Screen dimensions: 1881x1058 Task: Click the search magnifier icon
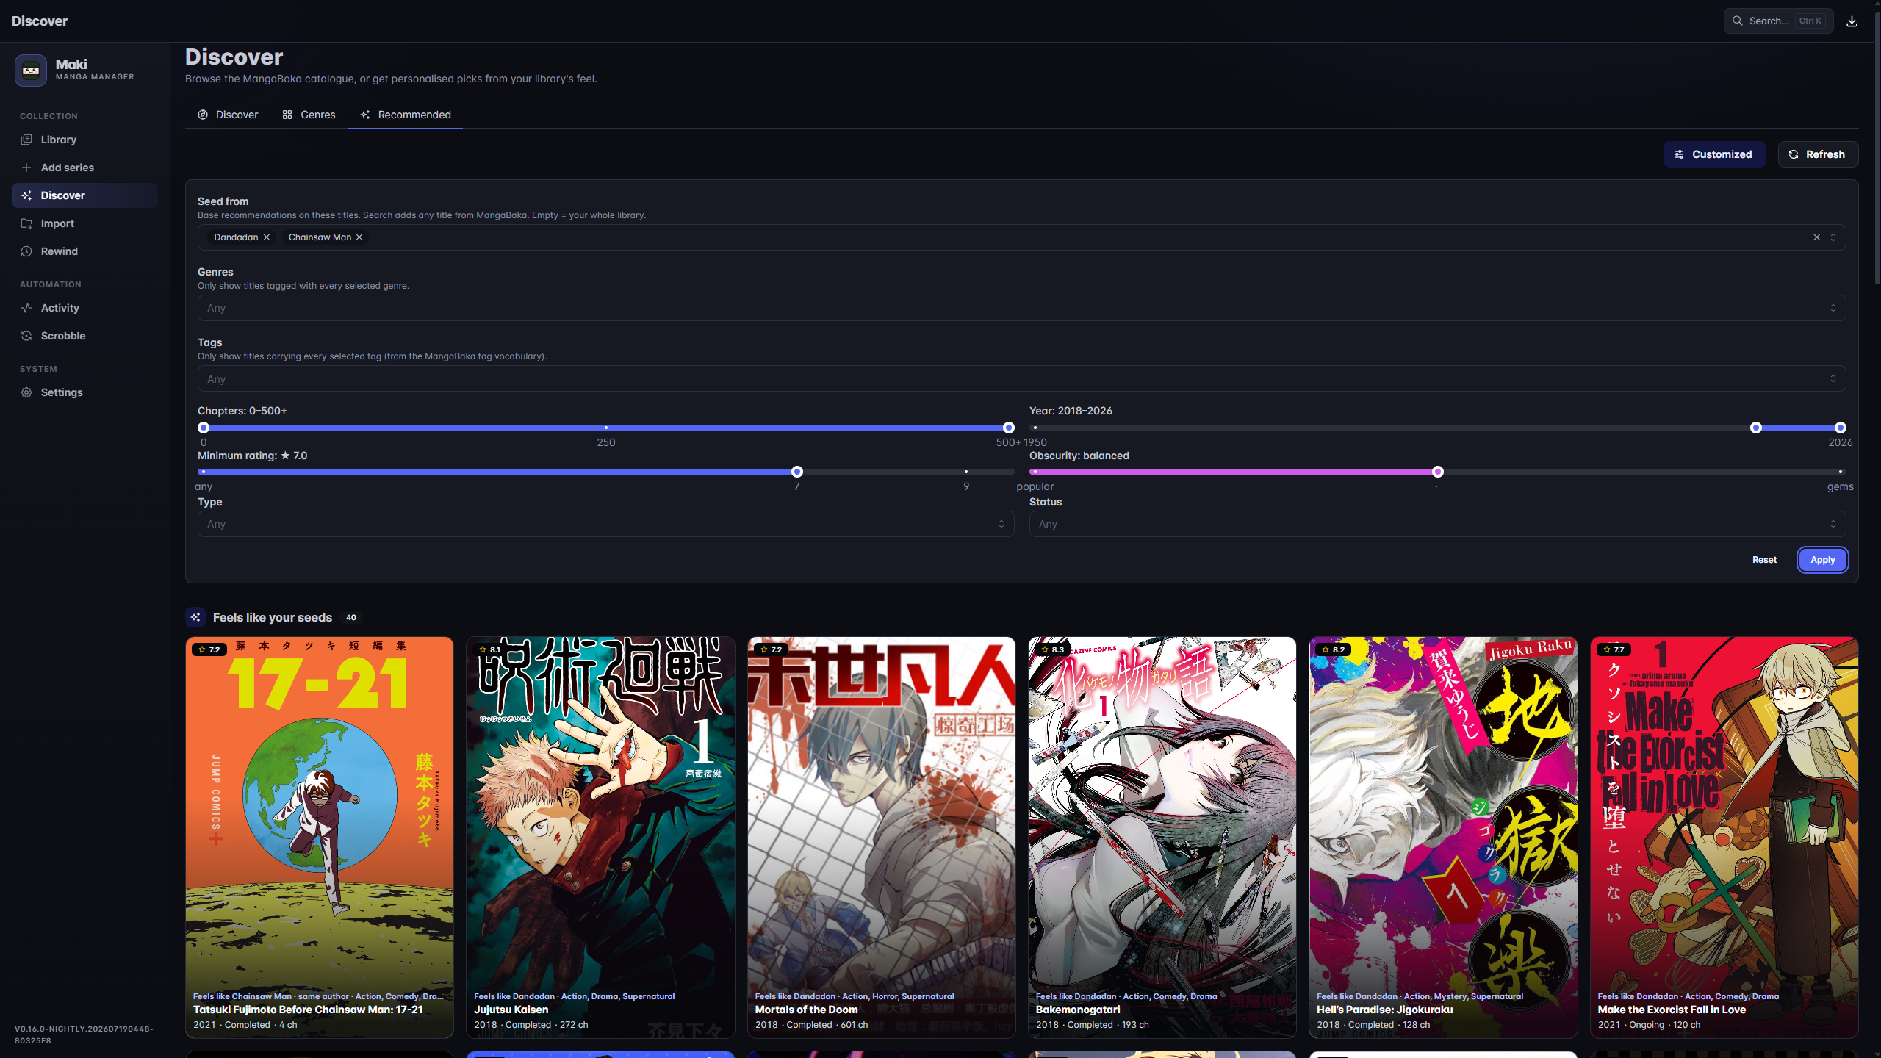[1737, 21]
